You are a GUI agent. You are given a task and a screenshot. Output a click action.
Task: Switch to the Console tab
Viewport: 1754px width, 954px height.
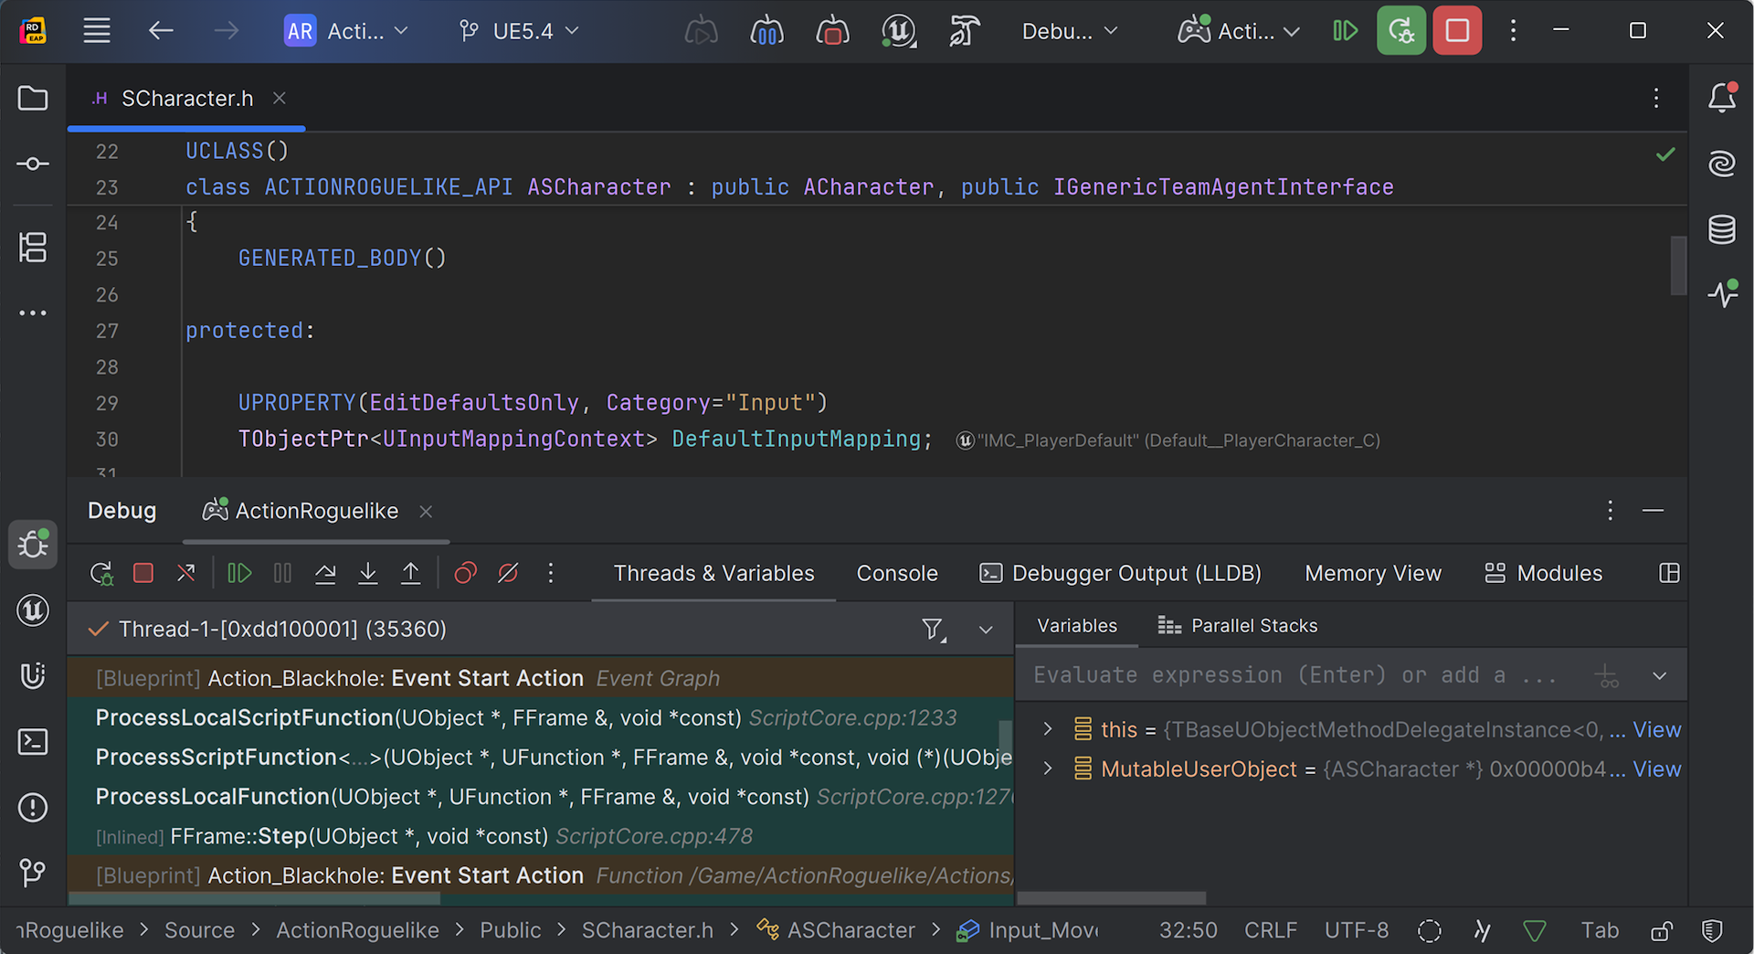(x=896, y=574)
